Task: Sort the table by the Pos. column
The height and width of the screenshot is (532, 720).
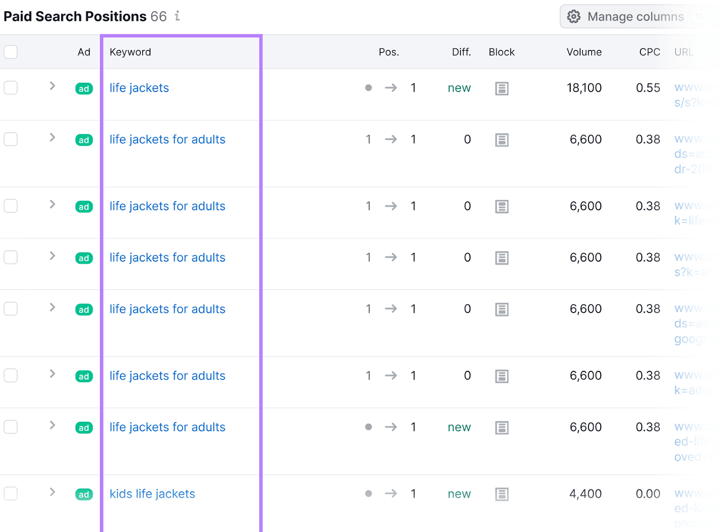Action: point(389,52)
